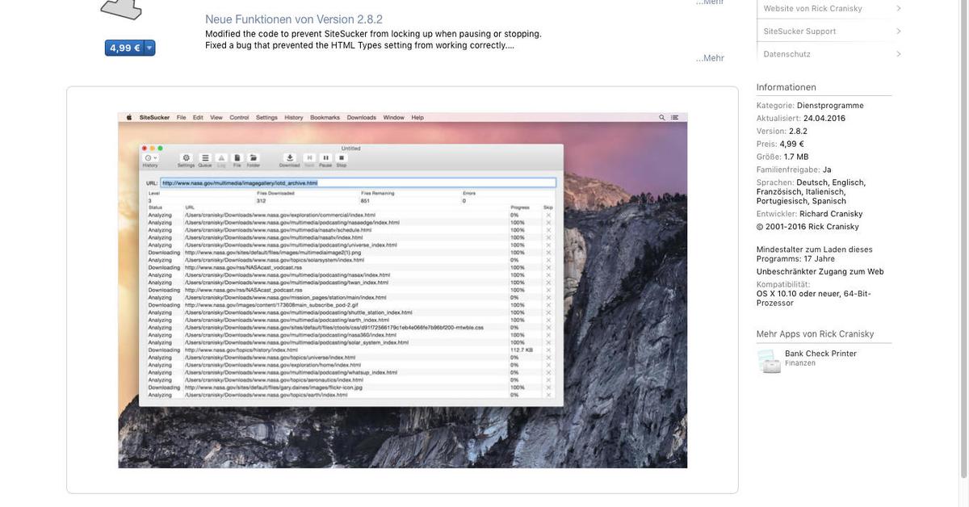Click the Pause icon in the screenshot toolbar
This screenshot has width=969, height=507.
[x=325, y=158]
